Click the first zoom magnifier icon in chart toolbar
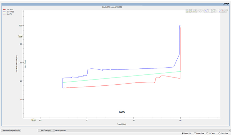This screenshot has height=136, width=231. point(188,11)
